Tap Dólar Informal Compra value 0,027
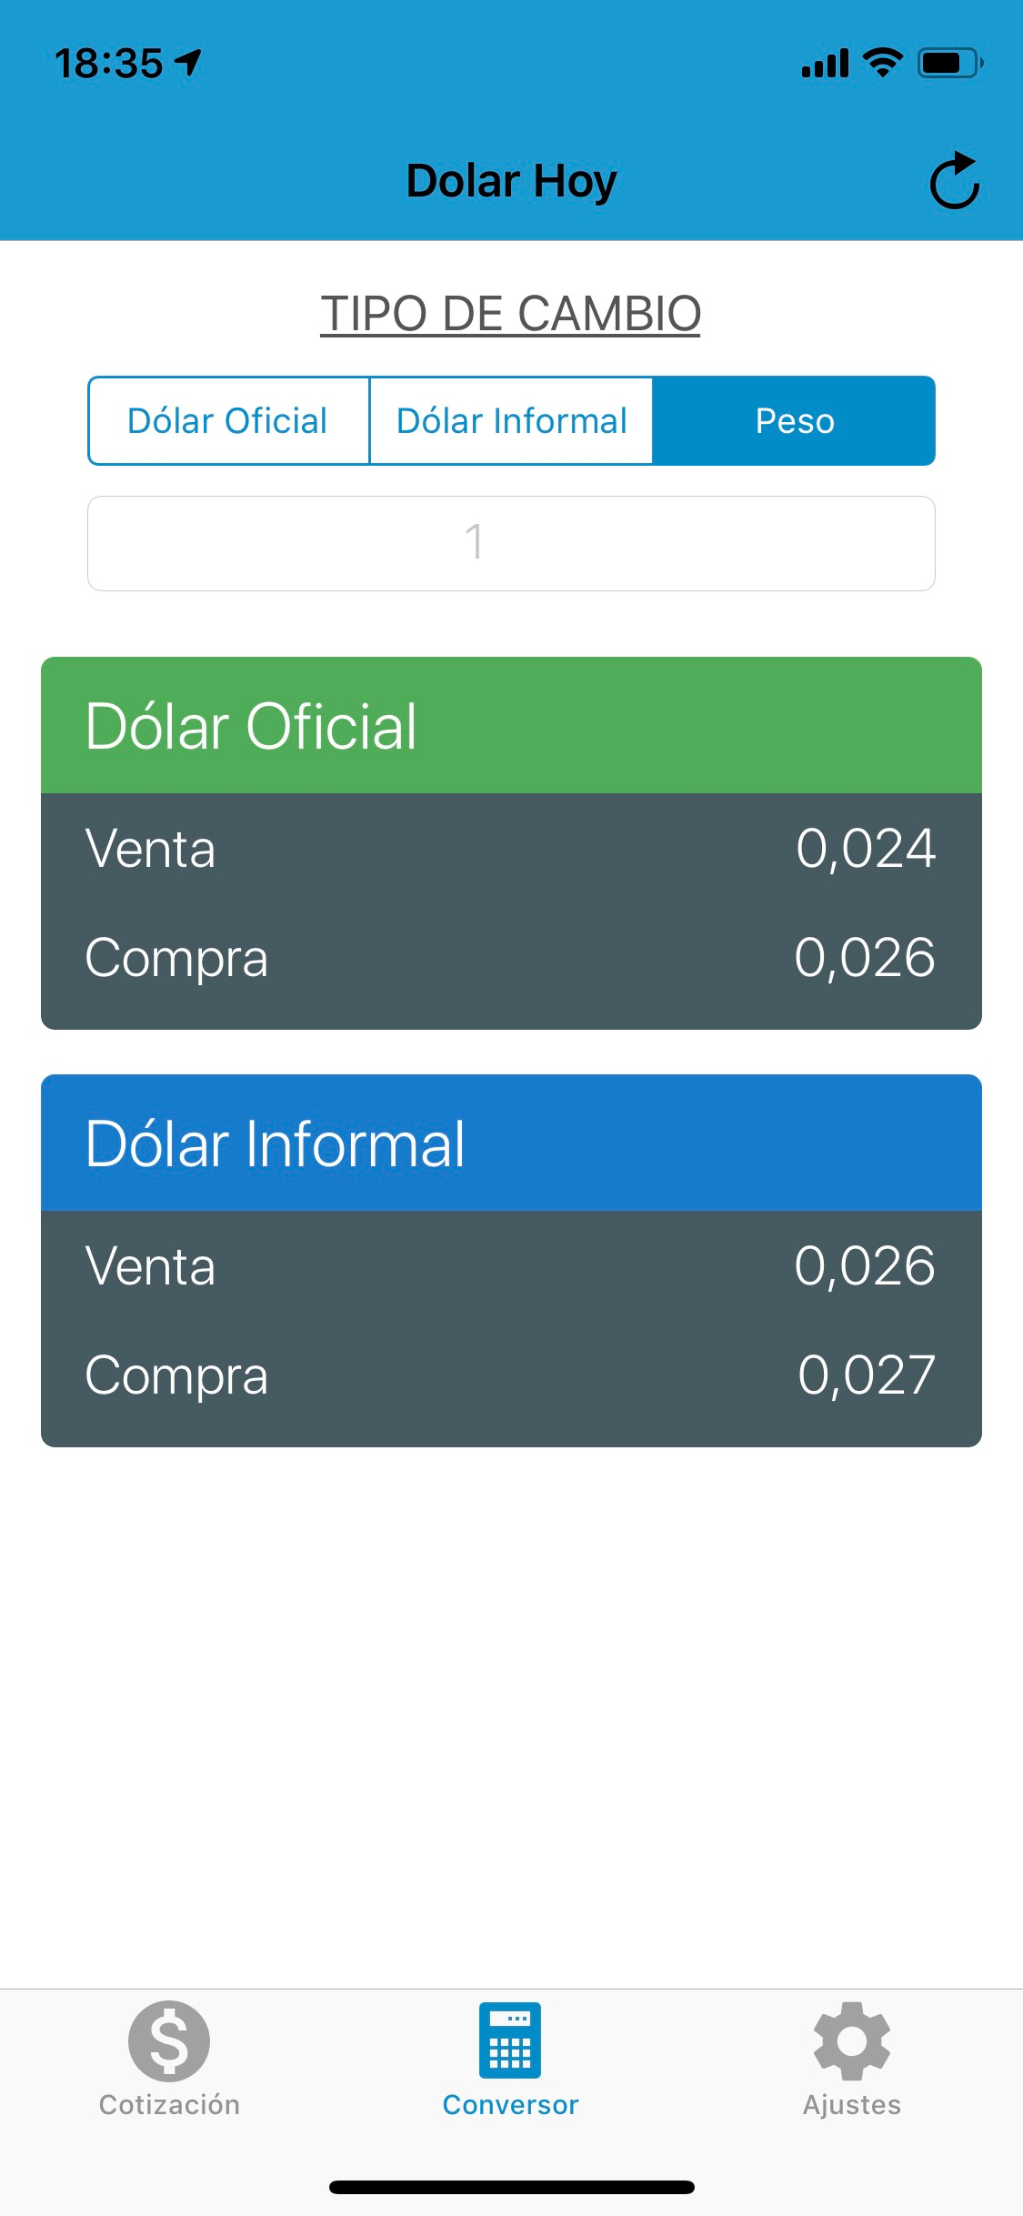This screenshot has height=2216, width=1023. 866,1375
